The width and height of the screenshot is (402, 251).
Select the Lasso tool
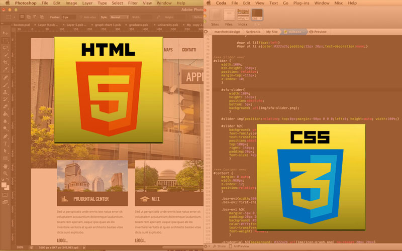5,48
